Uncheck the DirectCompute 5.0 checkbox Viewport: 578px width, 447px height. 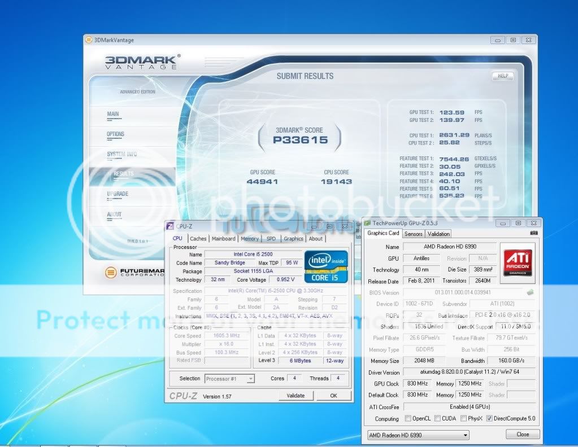(489, 418)
